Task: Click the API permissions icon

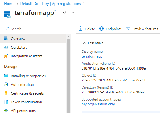Action: 6,110
